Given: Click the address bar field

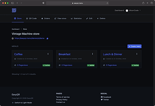Looking at the screenshot, I should click(x=77, y=3).
